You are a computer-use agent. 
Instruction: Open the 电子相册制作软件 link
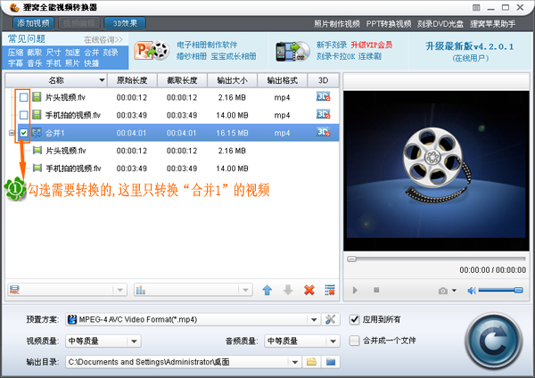pos(207,45)
